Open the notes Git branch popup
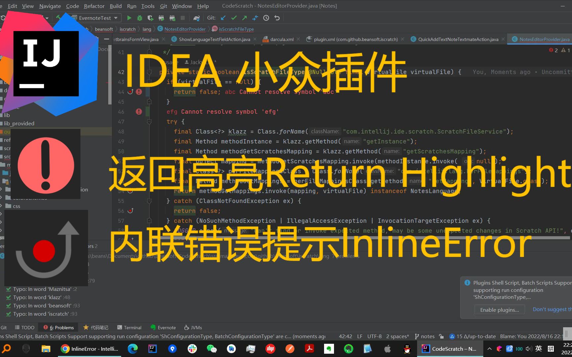This screenshot has width=572, height=357. [425, 336]
